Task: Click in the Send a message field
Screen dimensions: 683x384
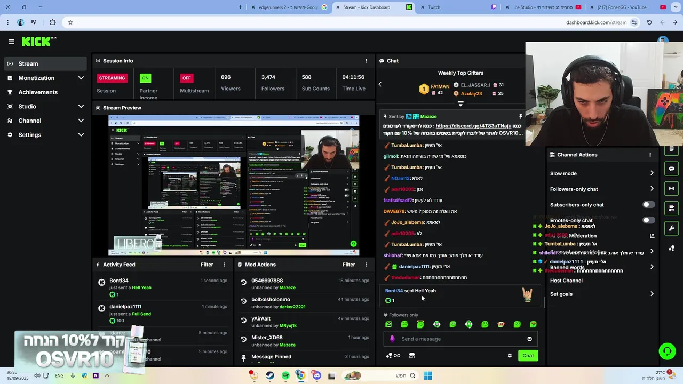Action: pyautogui.click(x=460, y=339)
